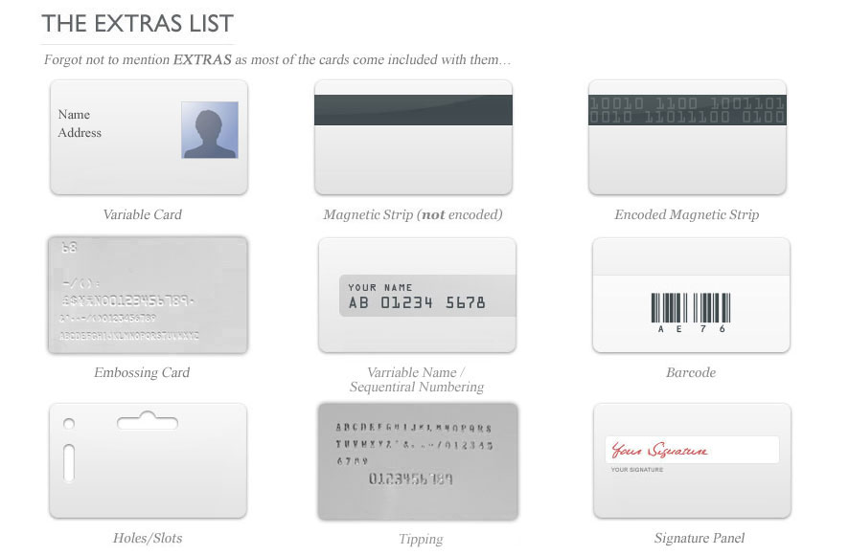This screenshot has height=555, width=849.
Task: Click the Barcode card image
Action: coord(691,295)
